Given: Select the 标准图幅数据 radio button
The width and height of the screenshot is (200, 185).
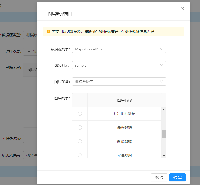Looking at the screenshot, I should (x=80, y=114).
